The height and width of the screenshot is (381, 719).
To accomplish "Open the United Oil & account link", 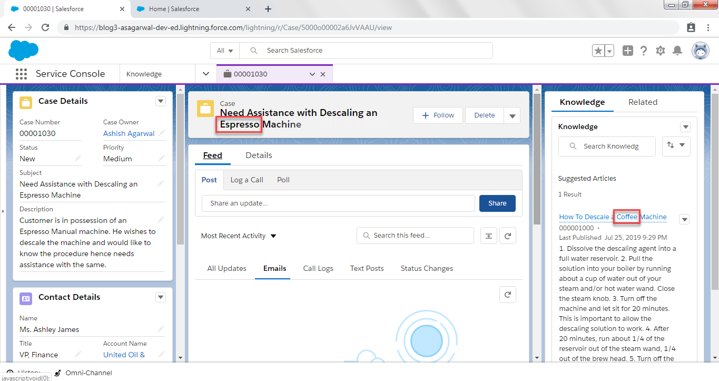I will (x=124, y=355).
